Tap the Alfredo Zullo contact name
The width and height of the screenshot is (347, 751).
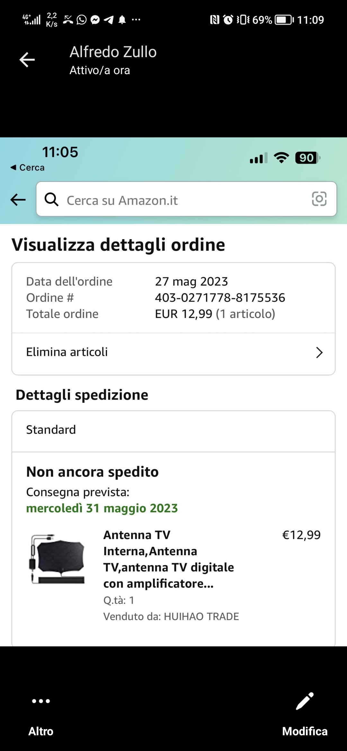coord(113,52)
